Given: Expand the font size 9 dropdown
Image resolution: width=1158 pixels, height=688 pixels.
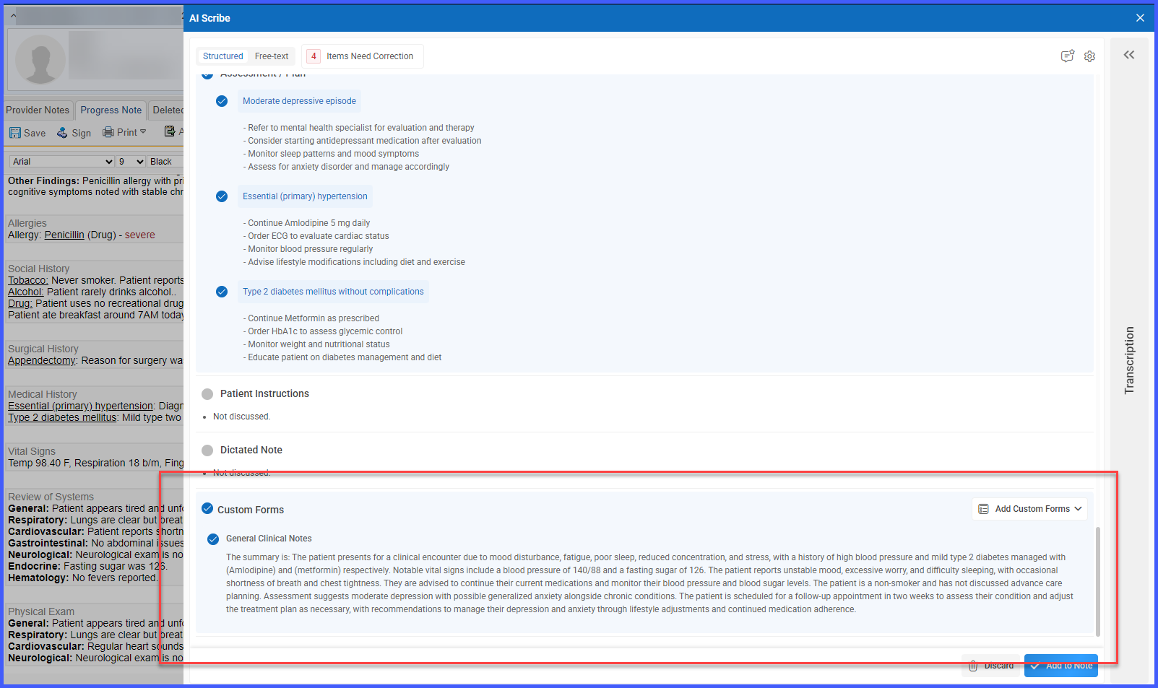Looking at the screenshot, I should (x=131, y=162).
